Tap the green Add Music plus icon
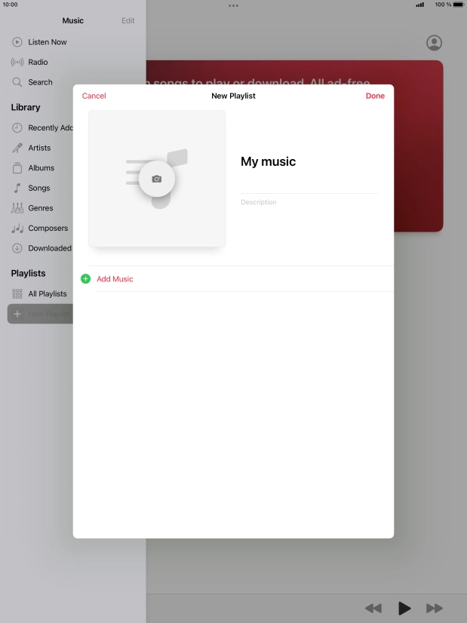Image resolution: width=467 pixels, height=623 pixels. pos(85,279)
